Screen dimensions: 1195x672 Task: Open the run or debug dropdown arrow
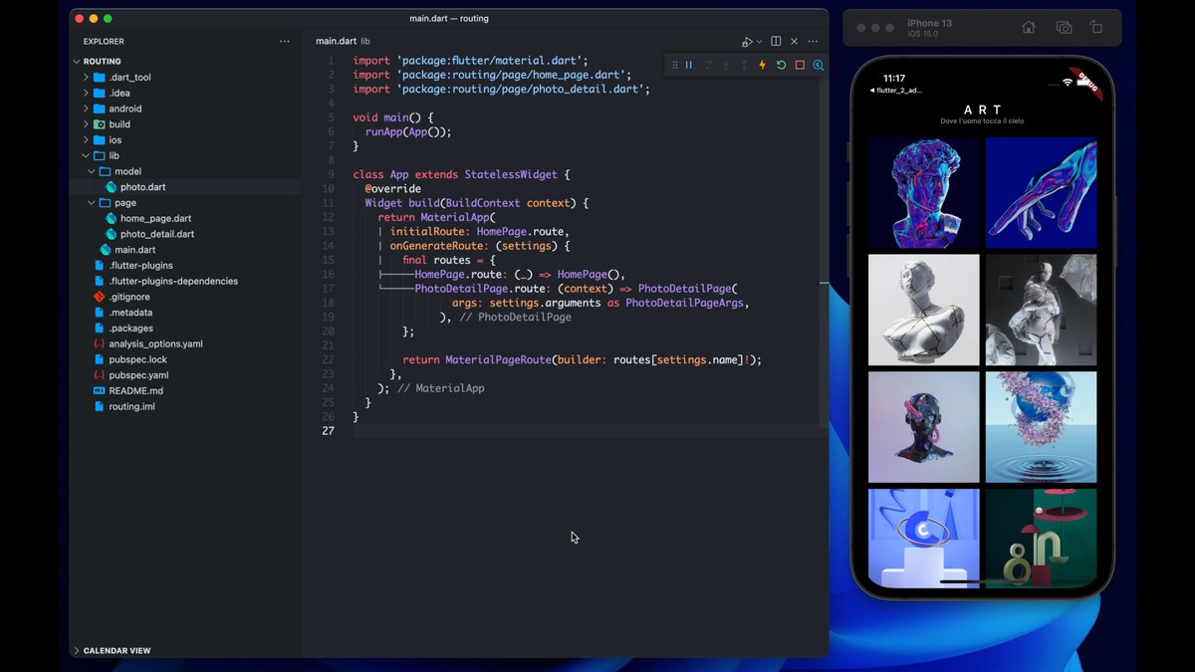pyautogui.click(x=759, y=42)
